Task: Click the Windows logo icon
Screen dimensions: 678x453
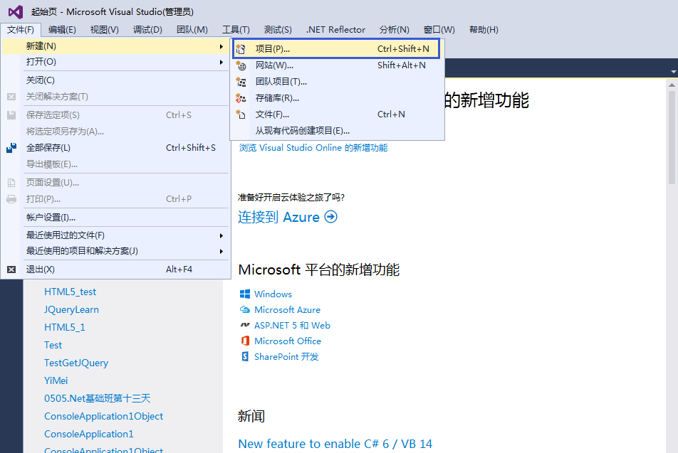Action: click(245, 294)
